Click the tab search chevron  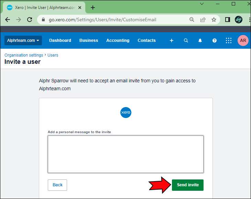coord(202,4)
